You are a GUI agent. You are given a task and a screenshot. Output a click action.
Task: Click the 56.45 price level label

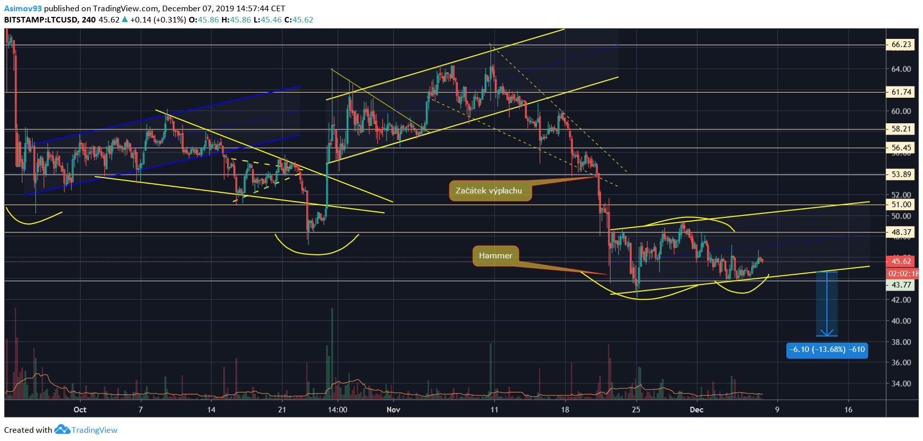901,148
